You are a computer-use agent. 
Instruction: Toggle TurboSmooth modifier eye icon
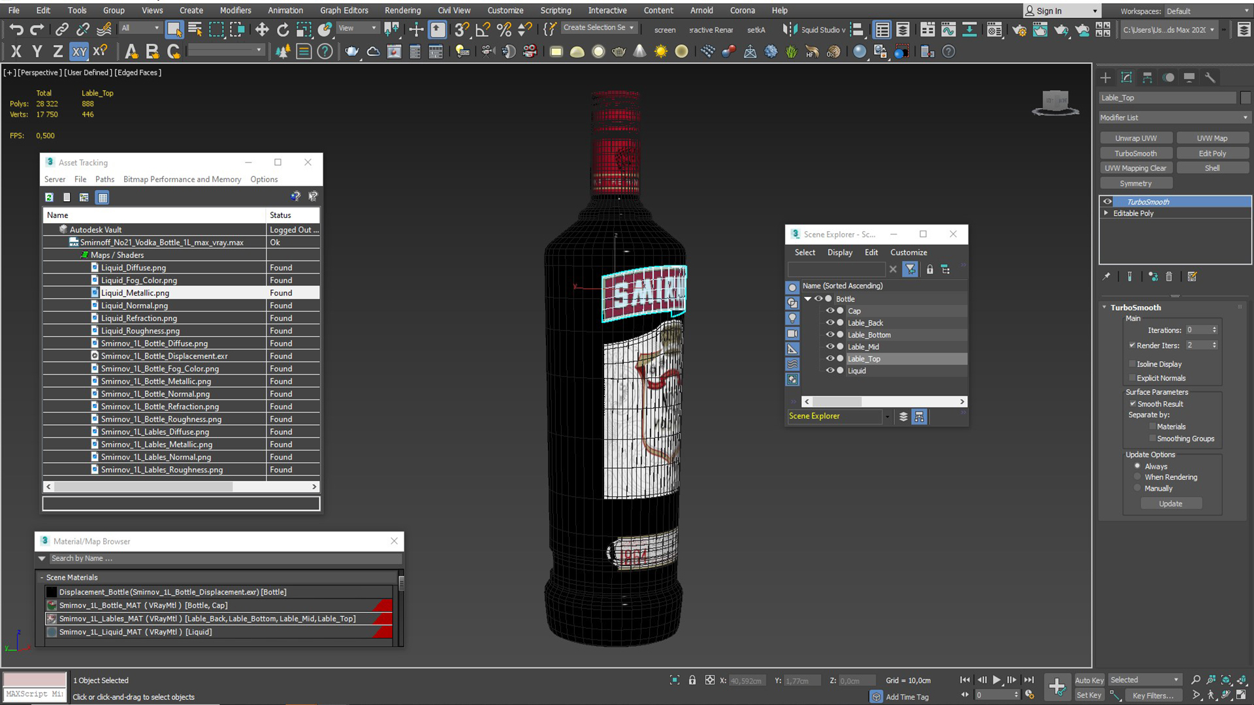(1108, 202)
